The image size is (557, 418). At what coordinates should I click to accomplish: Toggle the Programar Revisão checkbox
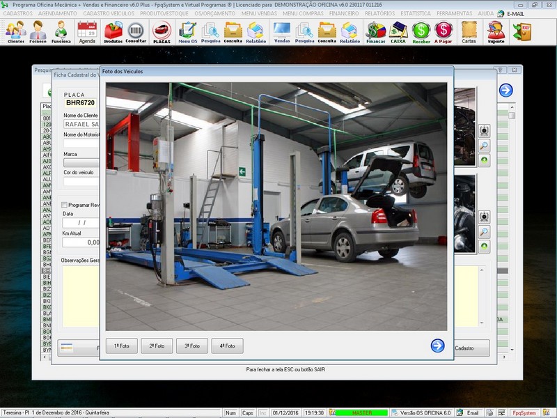click(x=65, y=205)
